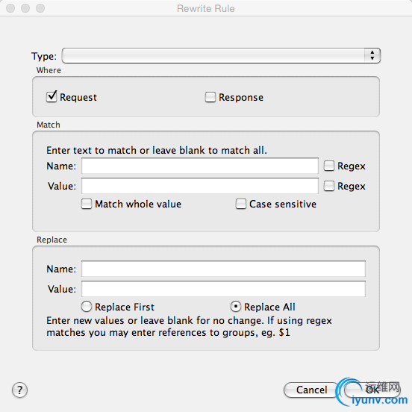
Task: Close the Rewrite Rule window
Action: coord(10,8)
